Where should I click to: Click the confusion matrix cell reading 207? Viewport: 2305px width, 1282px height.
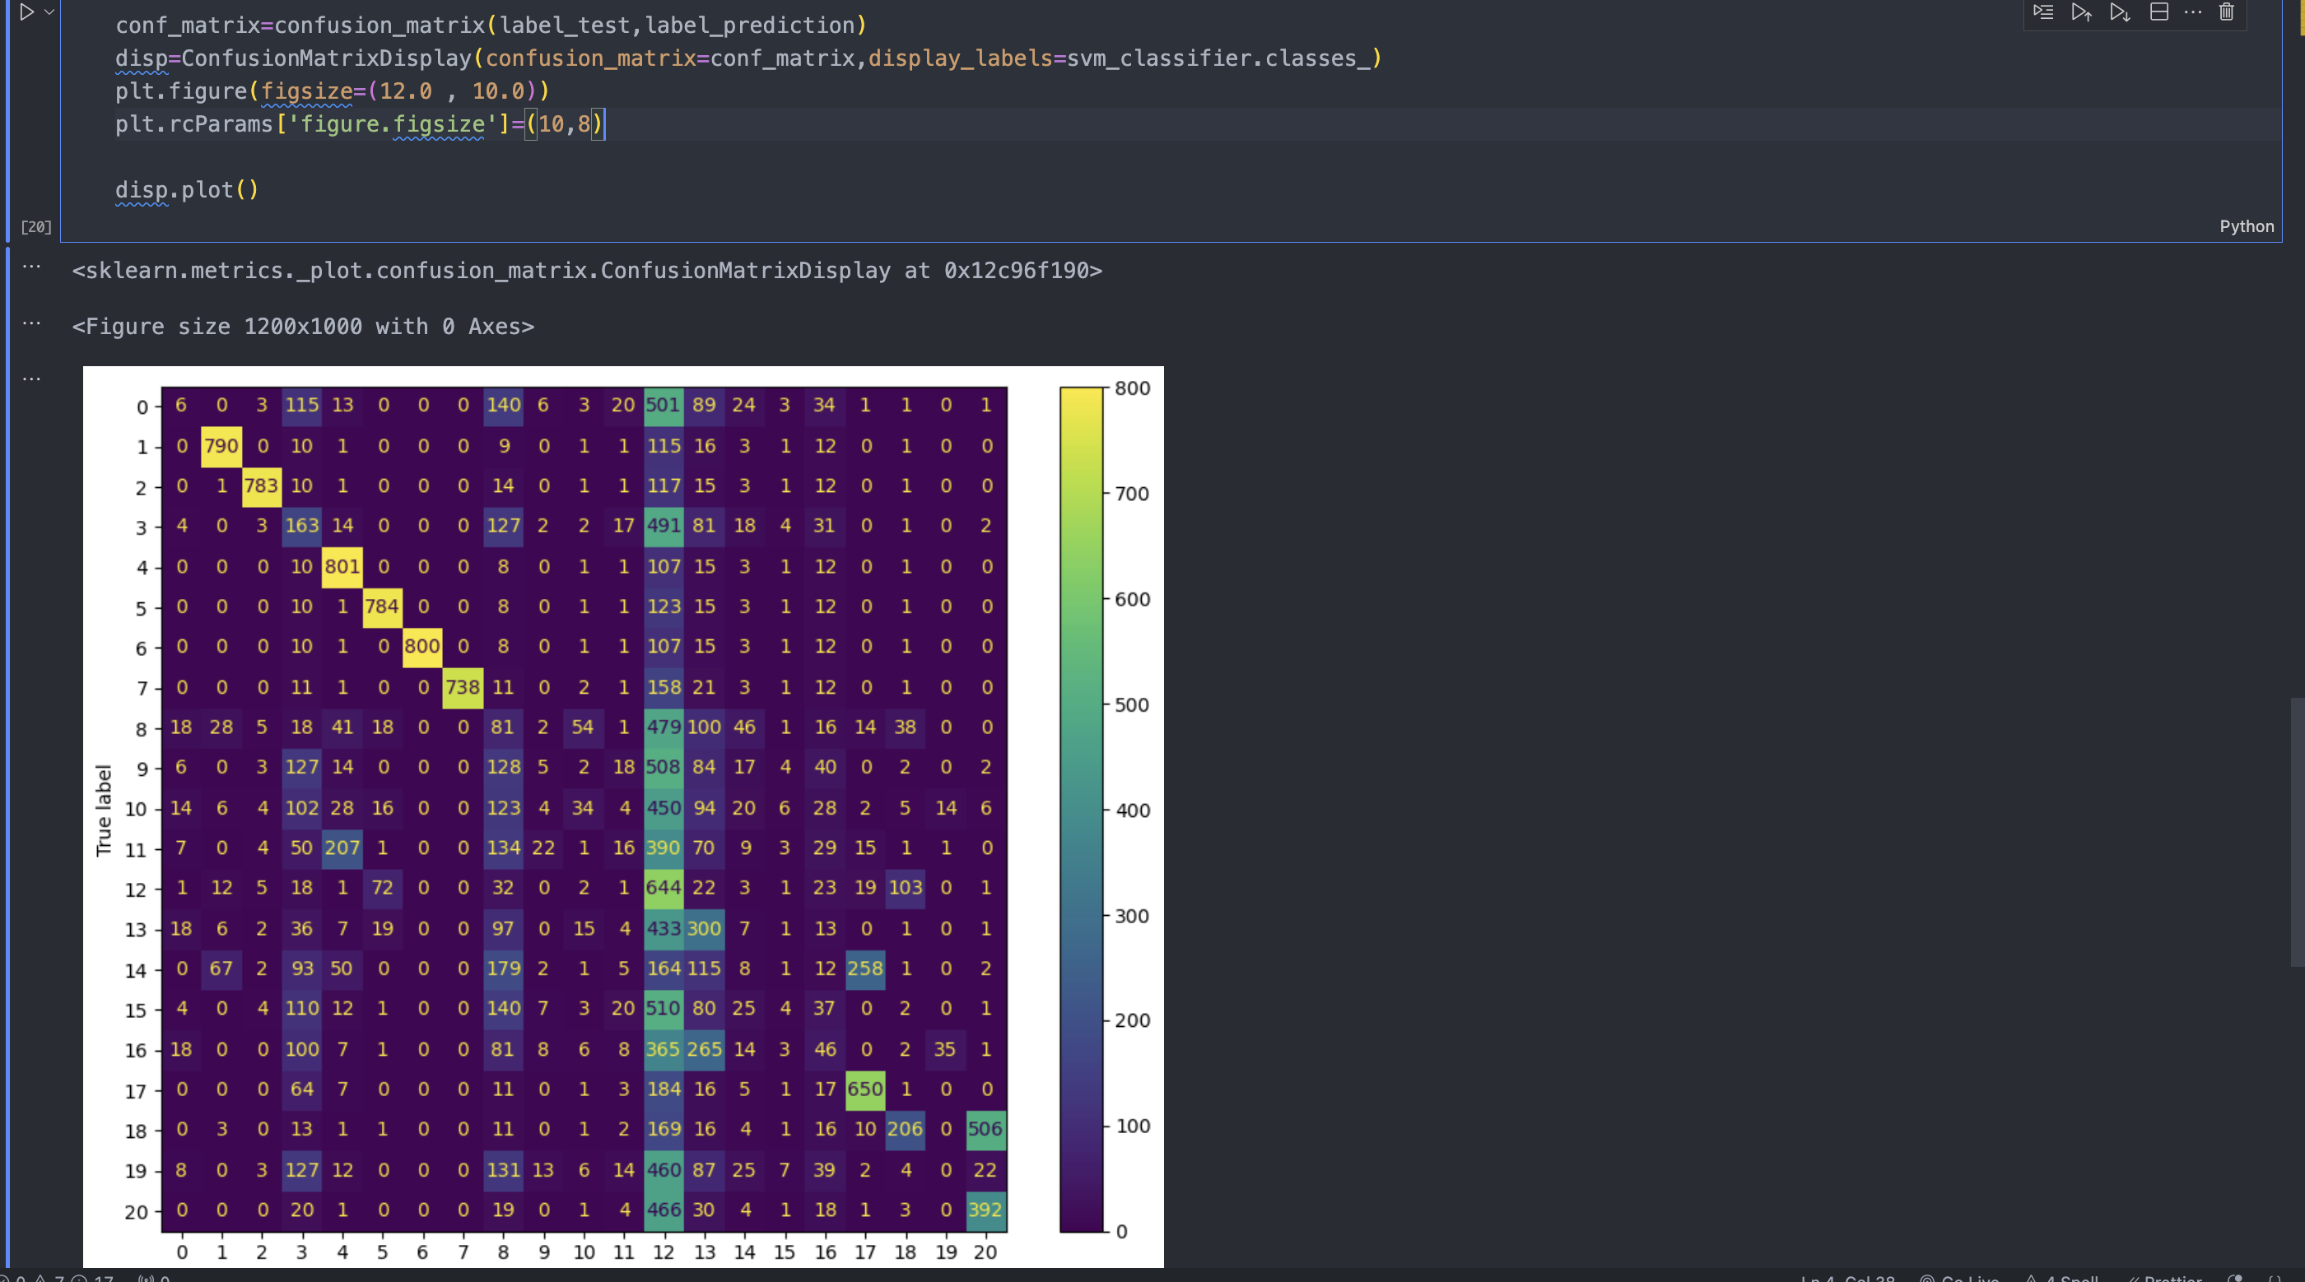(x=342, y=848)
